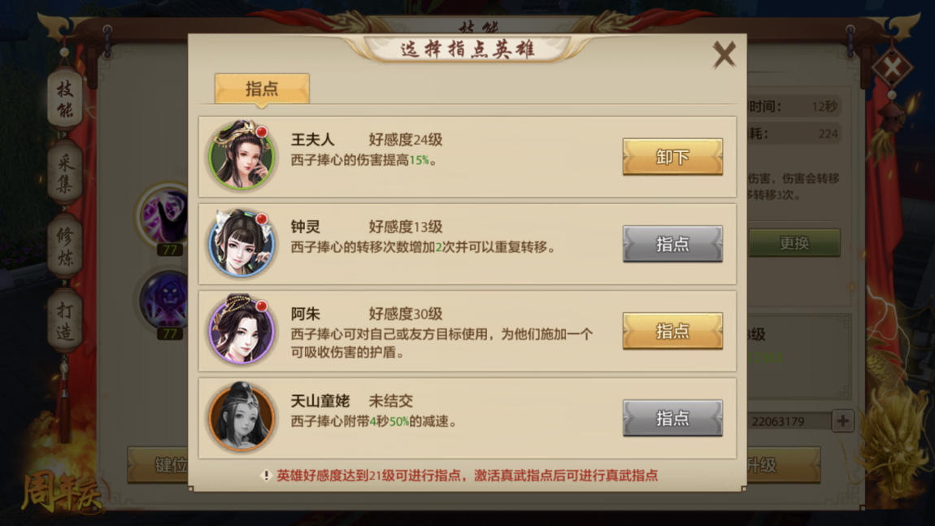The height and width of the screenshot is (526, 935).
Task: Open the 采集 sidebar tab
Action: coord(65,173)
